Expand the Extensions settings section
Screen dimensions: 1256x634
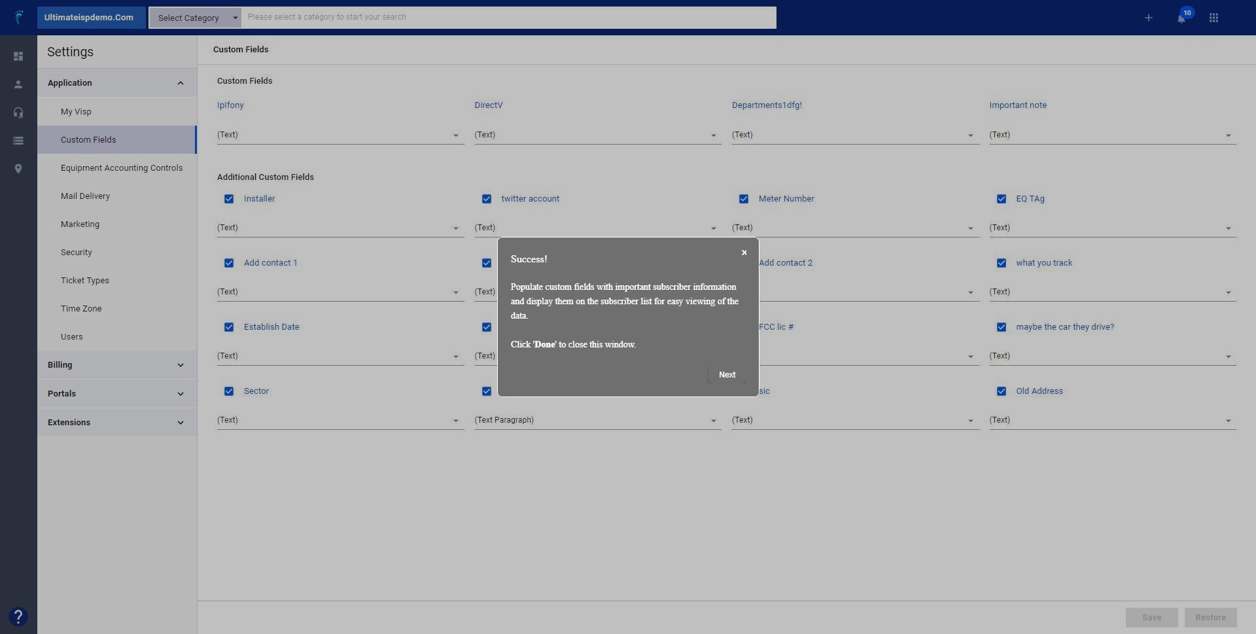pyautogui.click(x=116, y=423)
